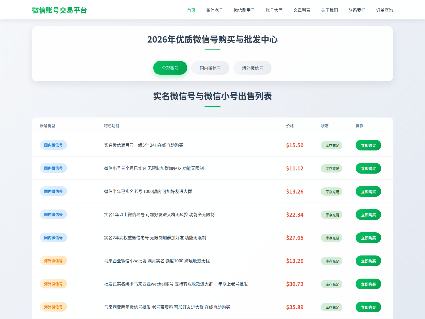Open 订单查询 in navigation

[384, 10]
